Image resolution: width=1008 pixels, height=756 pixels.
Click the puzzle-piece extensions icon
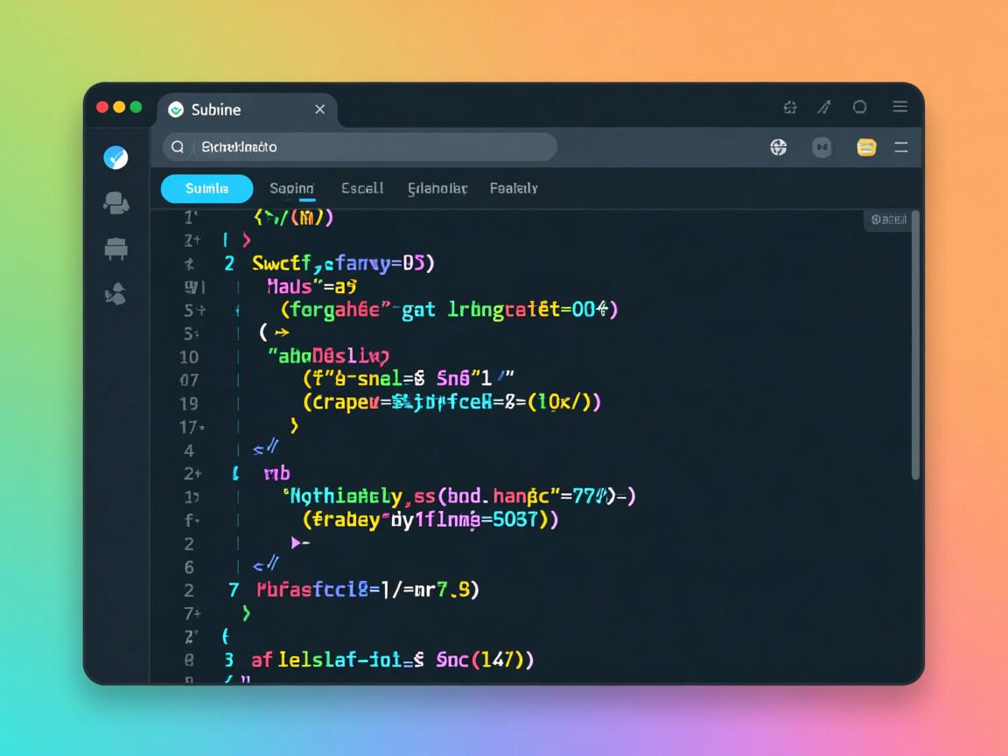(x=790, y=108)
